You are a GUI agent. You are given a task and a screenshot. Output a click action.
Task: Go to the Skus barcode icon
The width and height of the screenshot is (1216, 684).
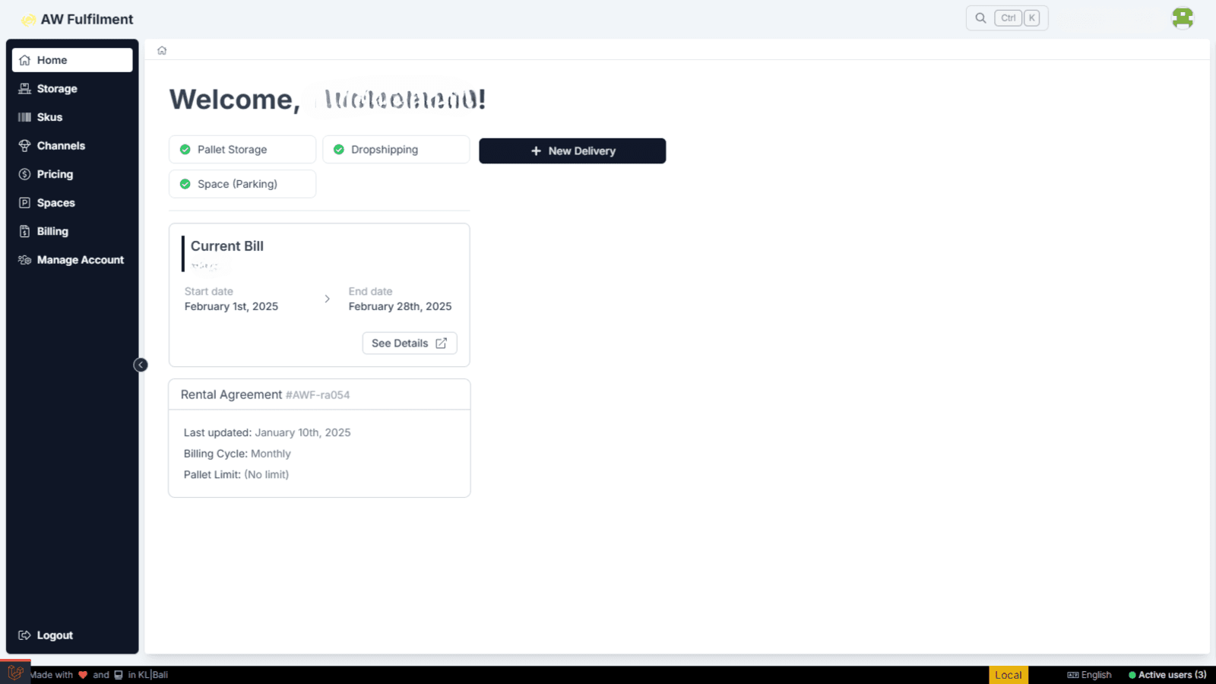point(24,117)
